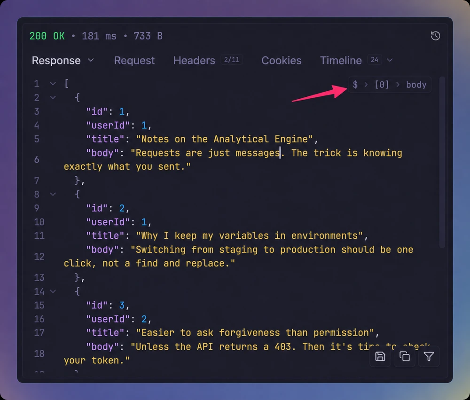Screen dimensions: 470x400
Task: Select the $ root in JSON path breadcrumb
Action: click(355, 85)
